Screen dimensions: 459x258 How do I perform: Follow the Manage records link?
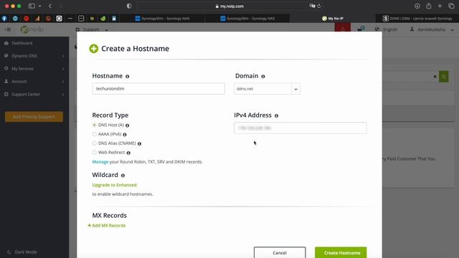tap(100, 162)
